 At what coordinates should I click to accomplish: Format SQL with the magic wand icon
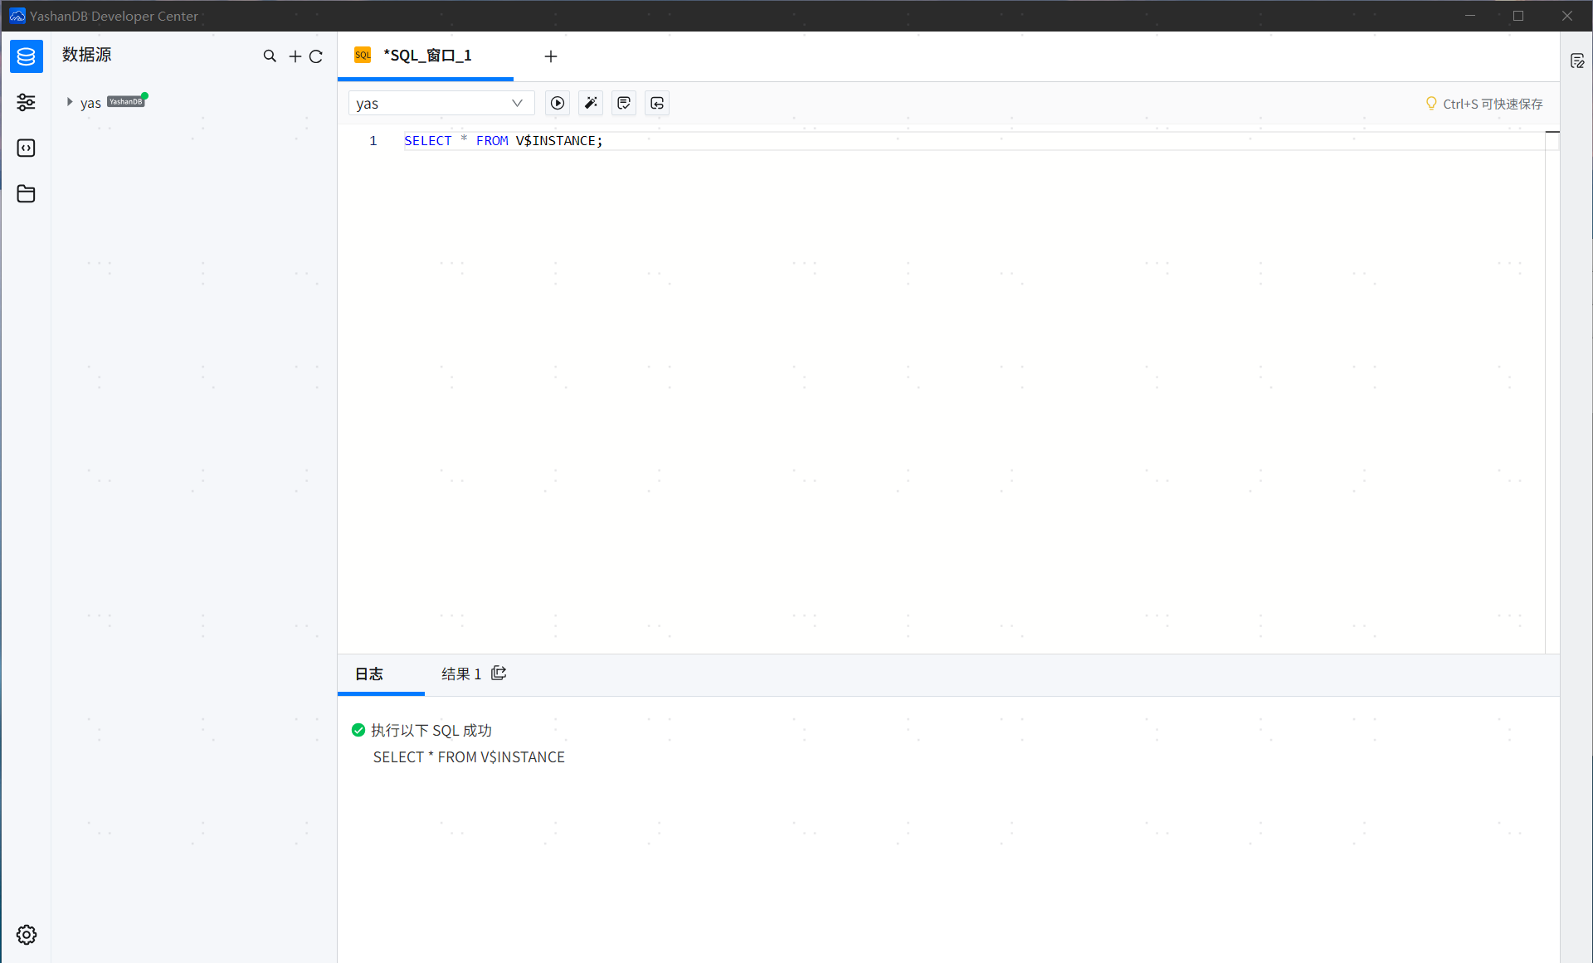pos(591,103)
